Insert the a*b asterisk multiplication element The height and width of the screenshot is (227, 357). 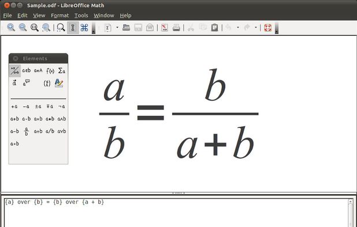[50, 119]
